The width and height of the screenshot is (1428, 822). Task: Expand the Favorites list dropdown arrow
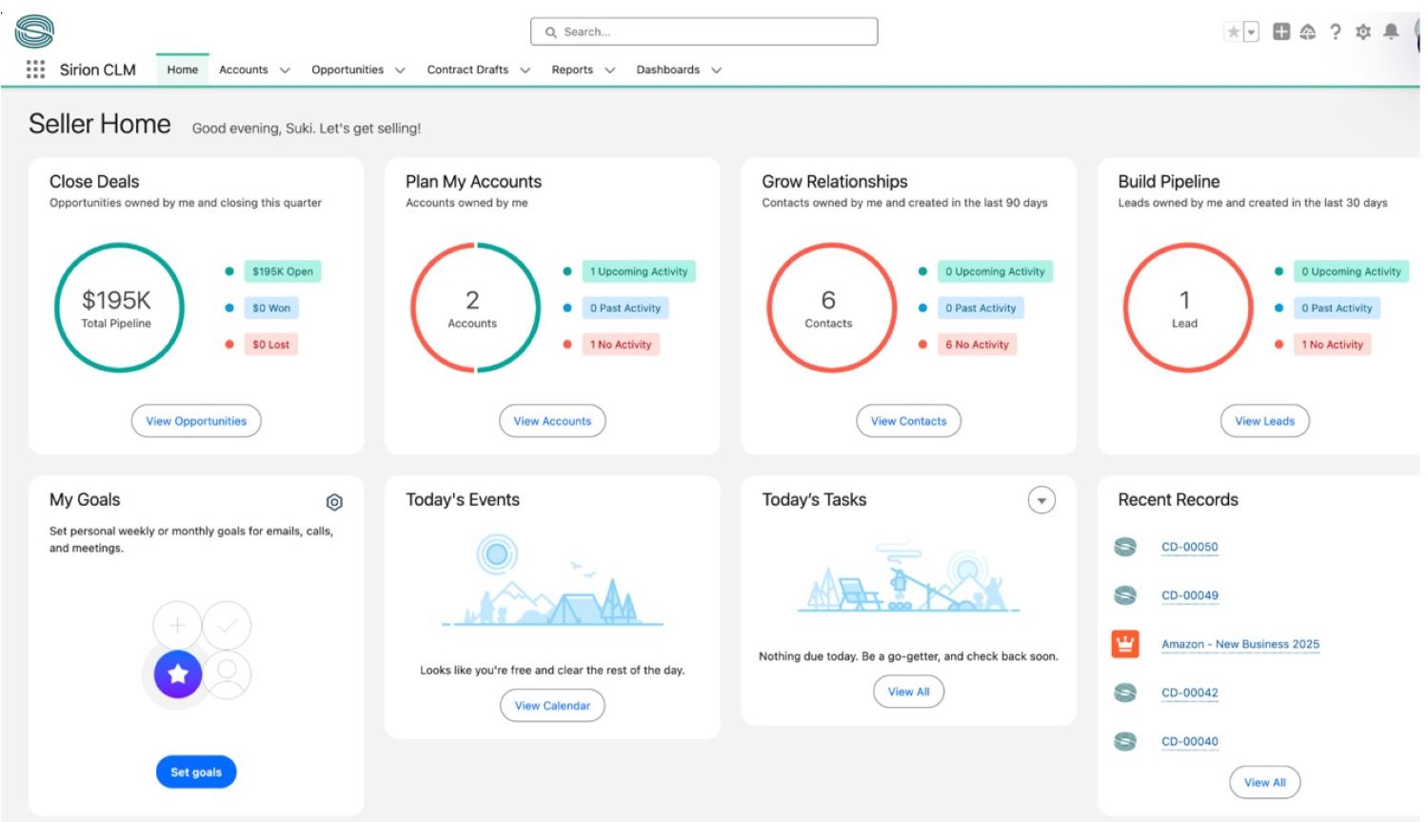tap(1252, 32)
